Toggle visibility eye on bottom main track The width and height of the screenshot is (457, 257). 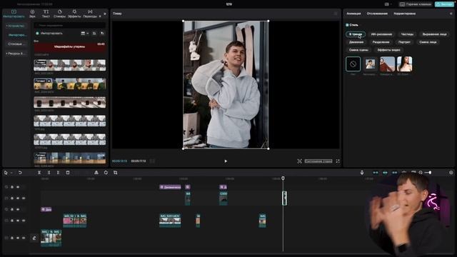point(18,238)
